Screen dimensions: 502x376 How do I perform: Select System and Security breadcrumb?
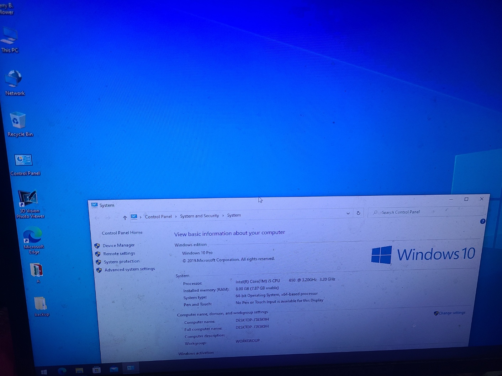click(200, 216)
